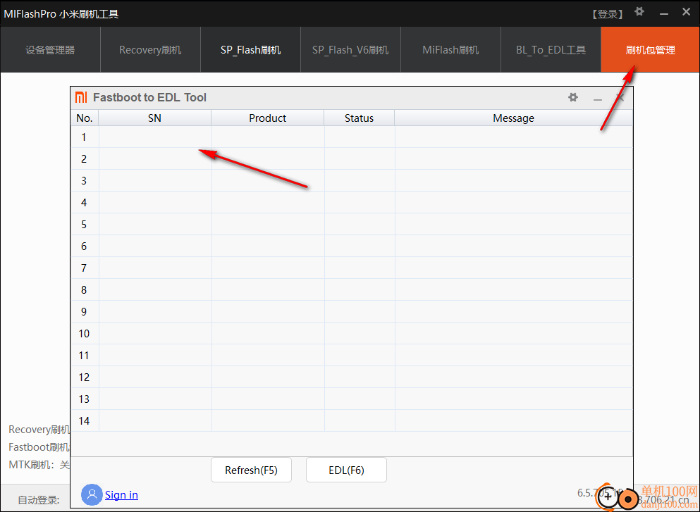Click the MTK刷机 line in the main window
The image size is (700, 512).
tap(39, 466)
